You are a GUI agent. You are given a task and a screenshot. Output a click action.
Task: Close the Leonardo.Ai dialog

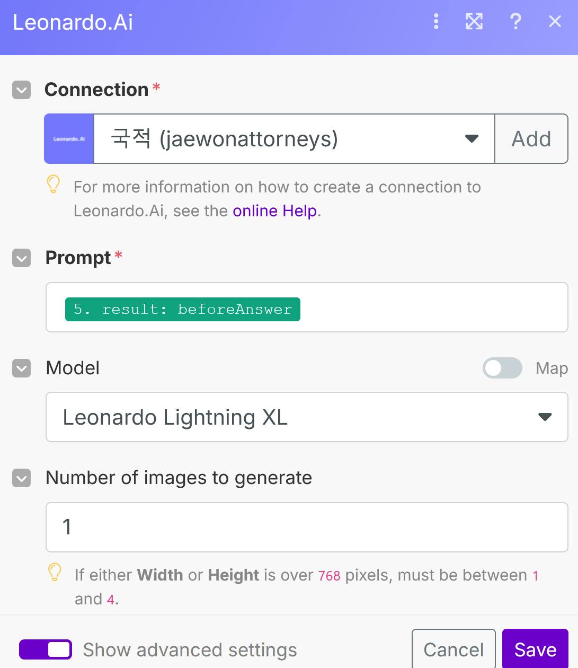coord(555,22)
